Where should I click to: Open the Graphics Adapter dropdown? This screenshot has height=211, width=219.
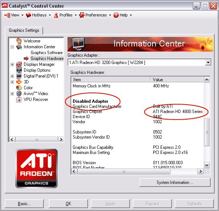(x=208, y=63)
